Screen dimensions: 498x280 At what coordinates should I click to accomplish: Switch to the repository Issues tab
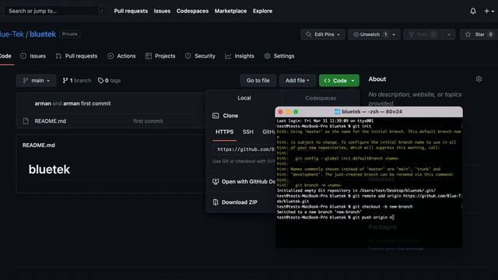(x=33, y=56)
